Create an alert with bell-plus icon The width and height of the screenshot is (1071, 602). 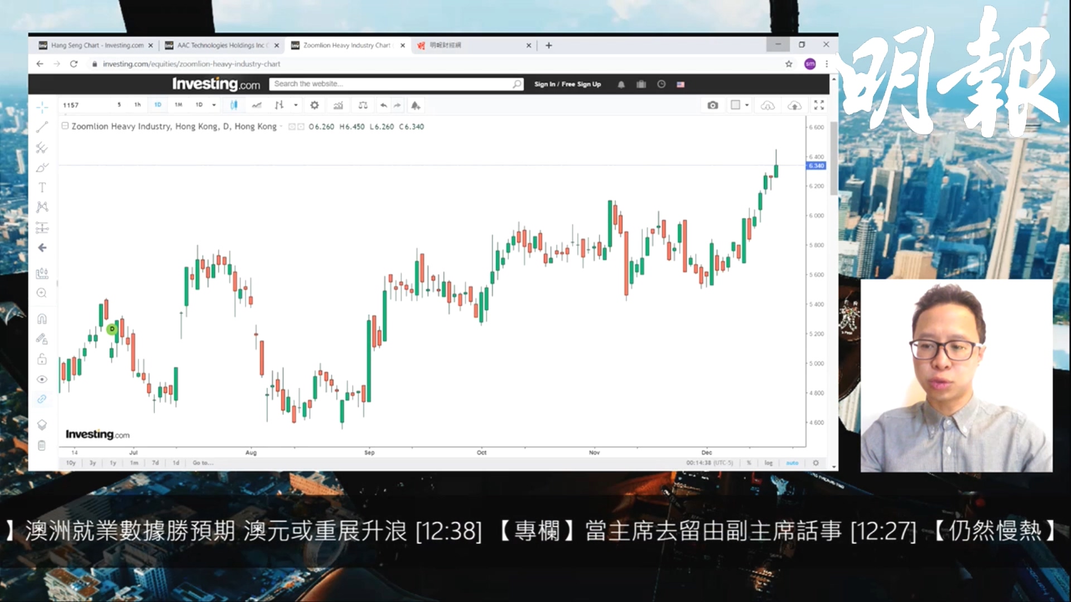416,105
